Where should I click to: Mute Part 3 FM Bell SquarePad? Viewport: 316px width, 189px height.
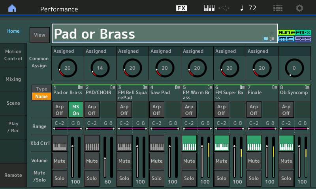tap(124, 161)
